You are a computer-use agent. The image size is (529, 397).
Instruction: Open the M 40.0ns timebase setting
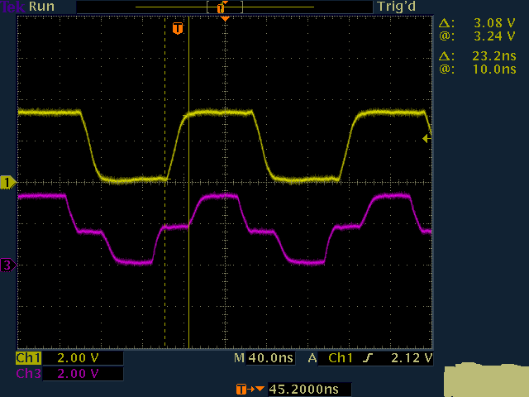tap(263, 358)
